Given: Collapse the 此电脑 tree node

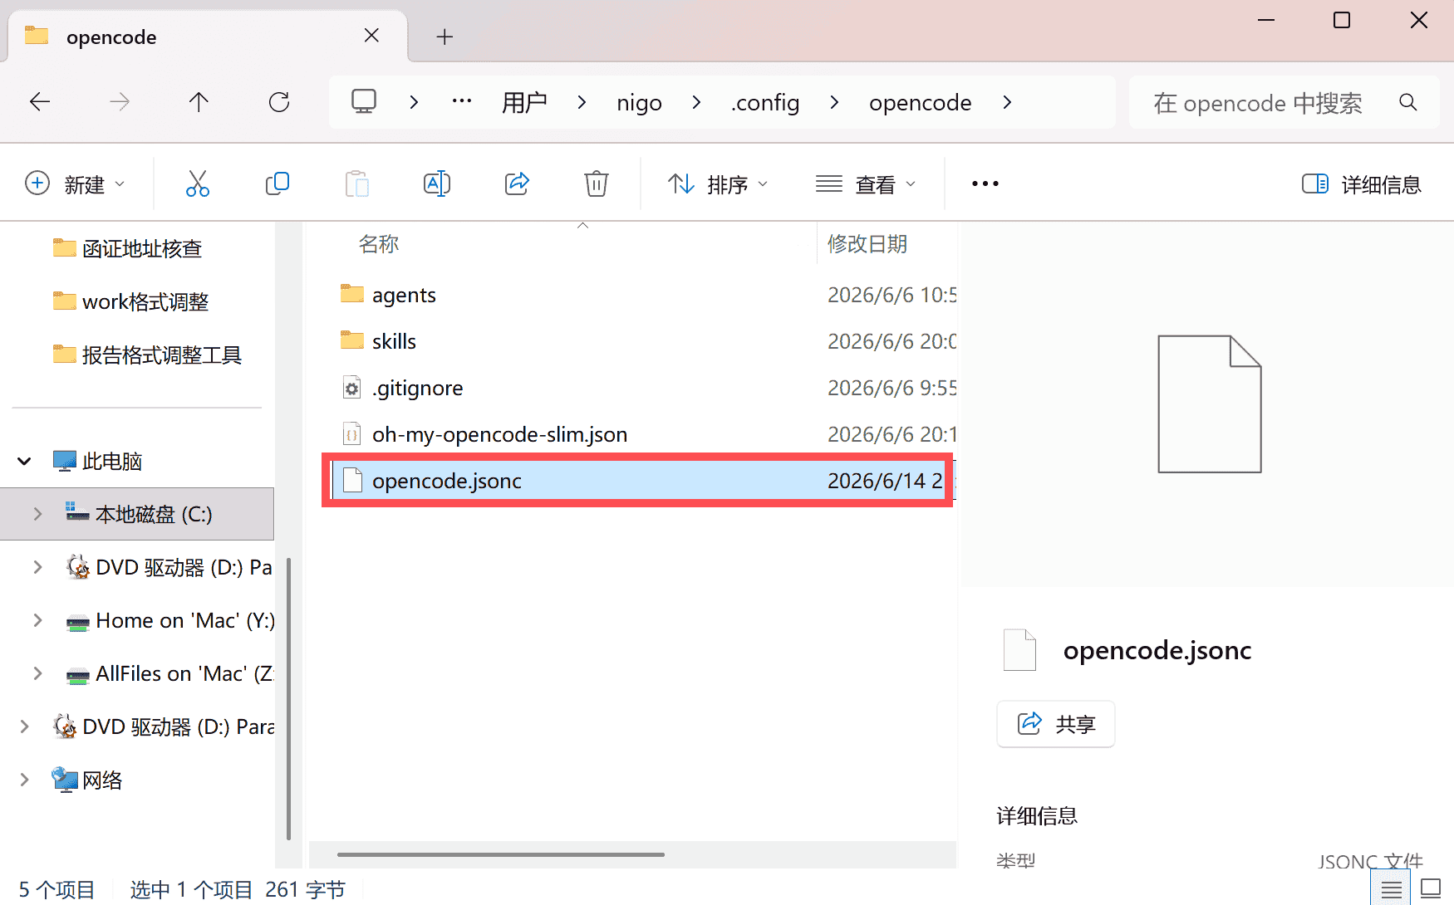Looking at the screenshot, I should (x=25, y=461).
